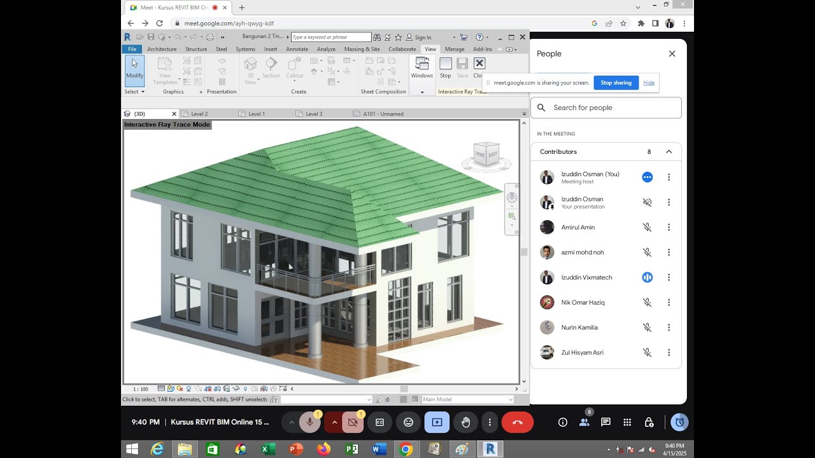Open audio settings arrow beside microphone
Viewport: 815px width, 458px height.
(x=292, y=422)
